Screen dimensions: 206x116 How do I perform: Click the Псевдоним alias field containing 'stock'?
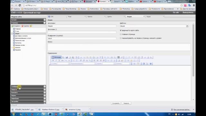pos(82,38)
